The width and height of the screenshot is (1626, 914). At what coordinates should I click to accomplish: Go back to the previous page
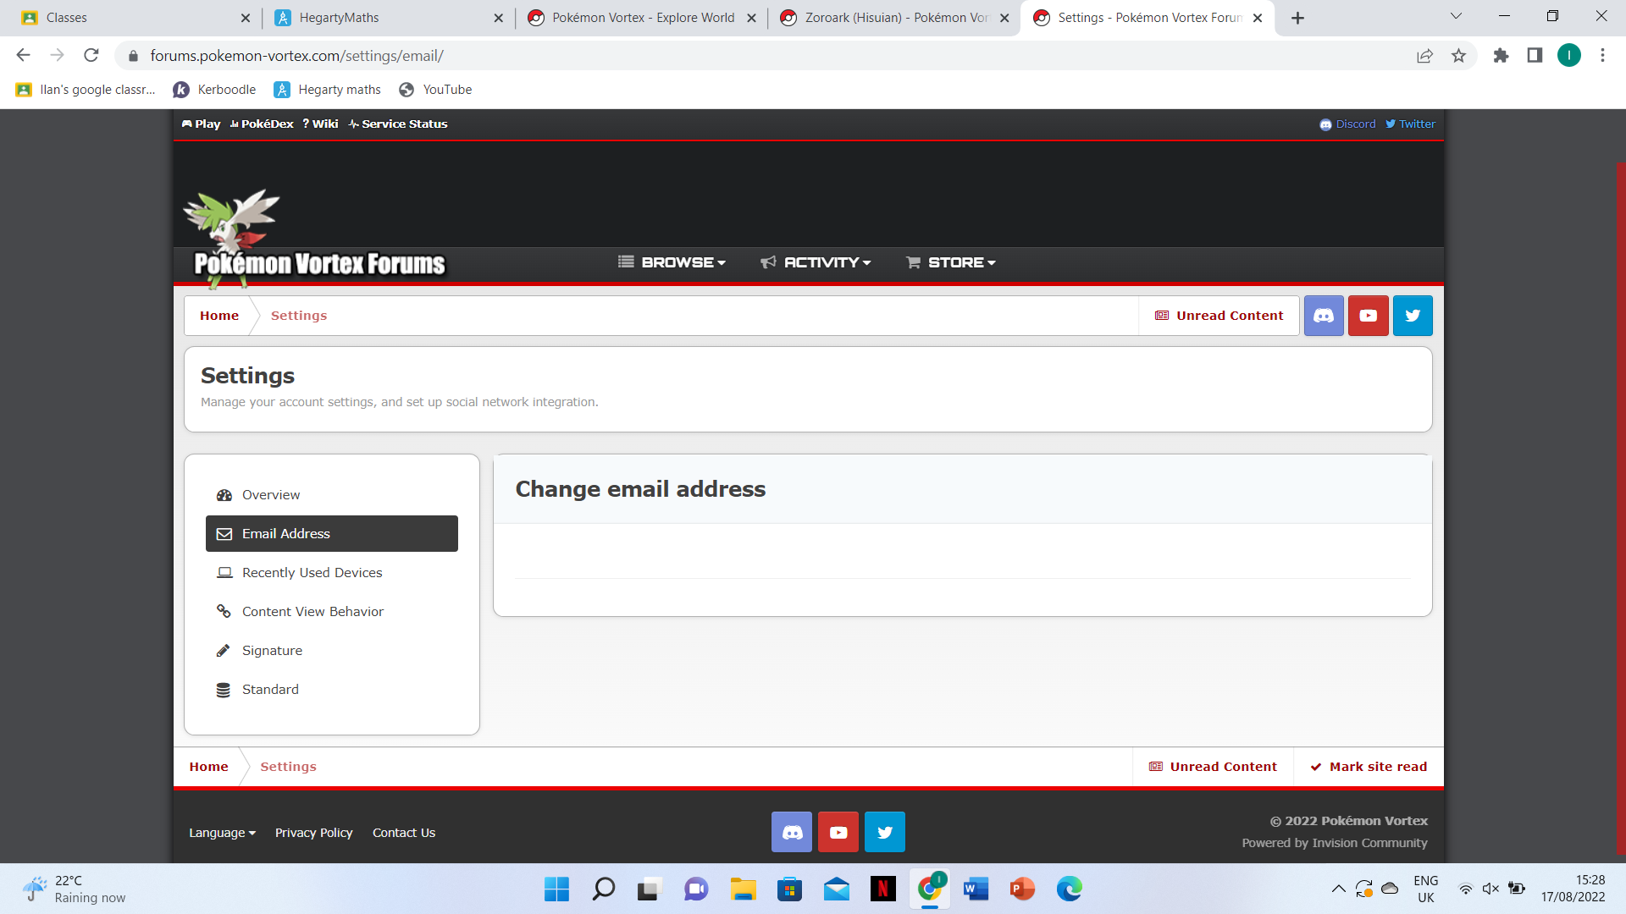pyautogui.click(x=23, y=56)
